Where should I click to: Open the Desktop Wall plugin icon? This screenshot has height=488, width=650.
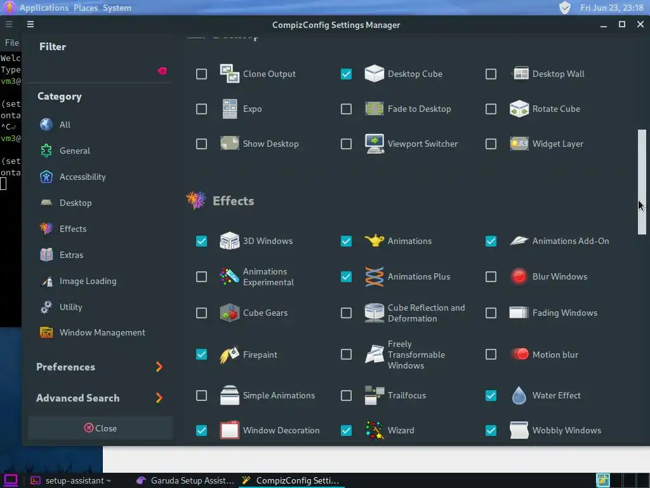click(x=519, y=74)
